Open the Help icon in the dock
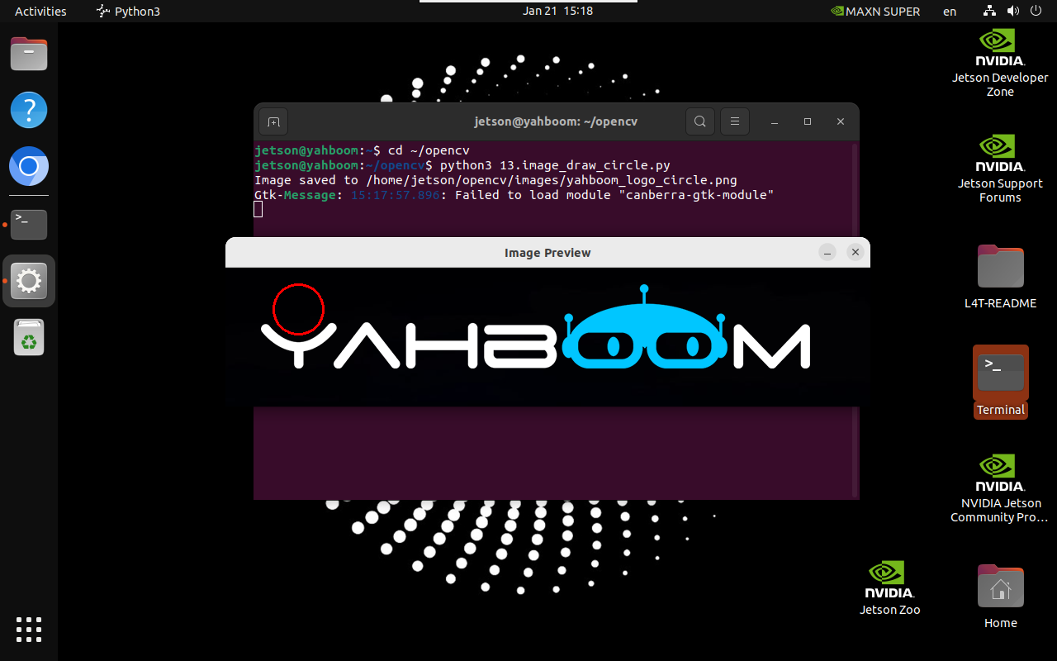This screenshot has width=1057, height=661. pos(29,110)
